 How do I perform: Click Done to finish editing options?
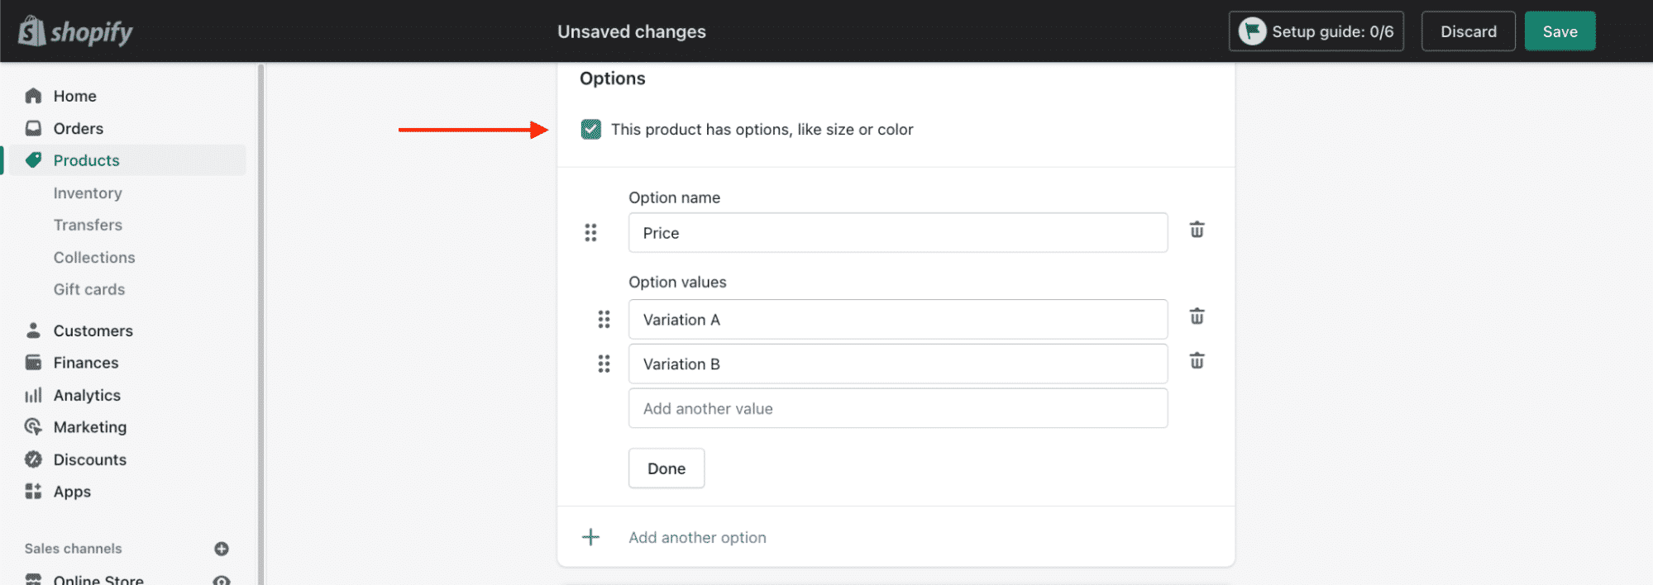666,468
